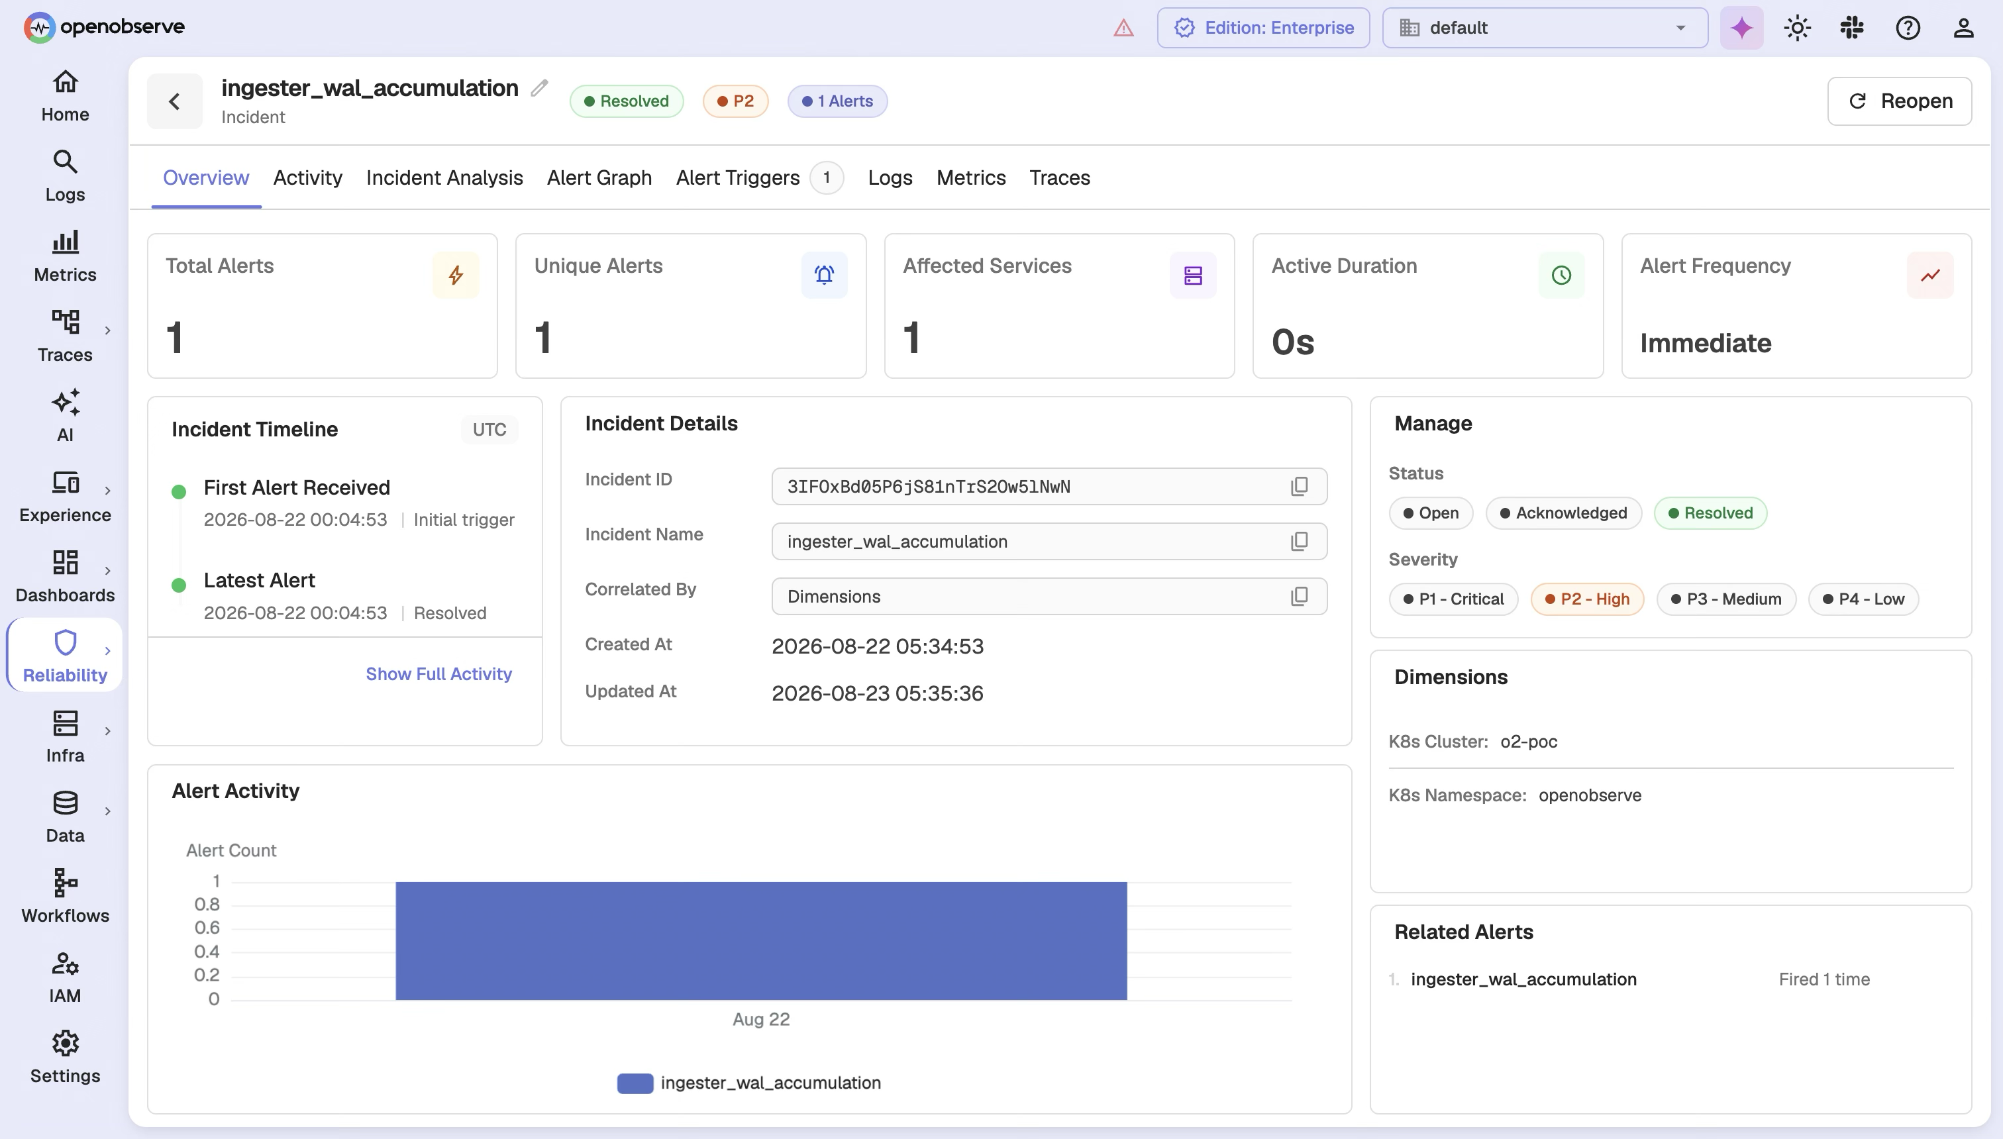Switch to the Activity tab
The height and width of the screenshot is (1139, 2003).
(307, 177)
